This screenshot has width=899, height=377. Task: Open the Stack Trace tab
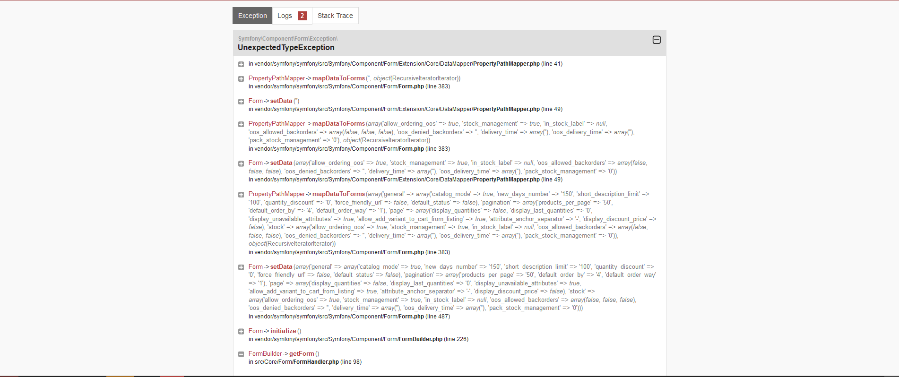pyautogui.click(x=335, y=16)
